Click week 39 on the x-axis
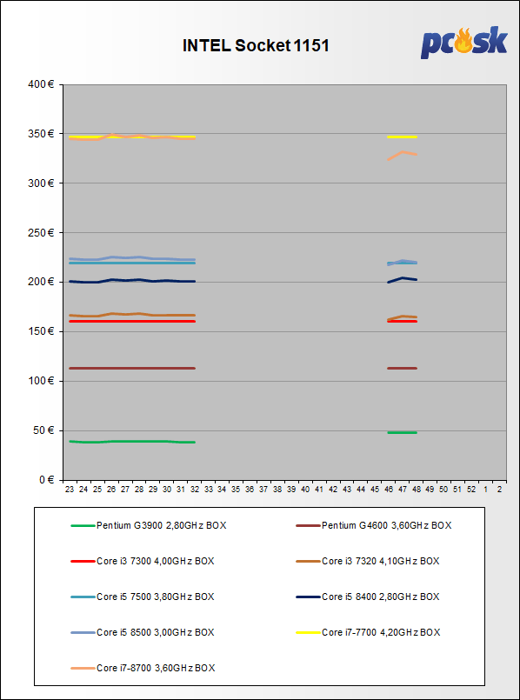The width and height of the screenshot is (520, 700). (x=291, y=490)
